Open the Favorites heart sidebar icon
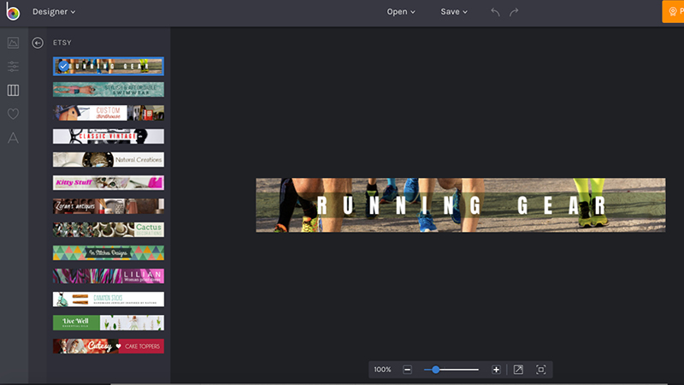 click(13, 114)
